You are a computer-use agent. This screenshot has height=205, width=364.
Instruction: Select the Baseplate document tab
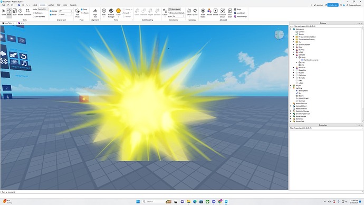tap(8, 23)
